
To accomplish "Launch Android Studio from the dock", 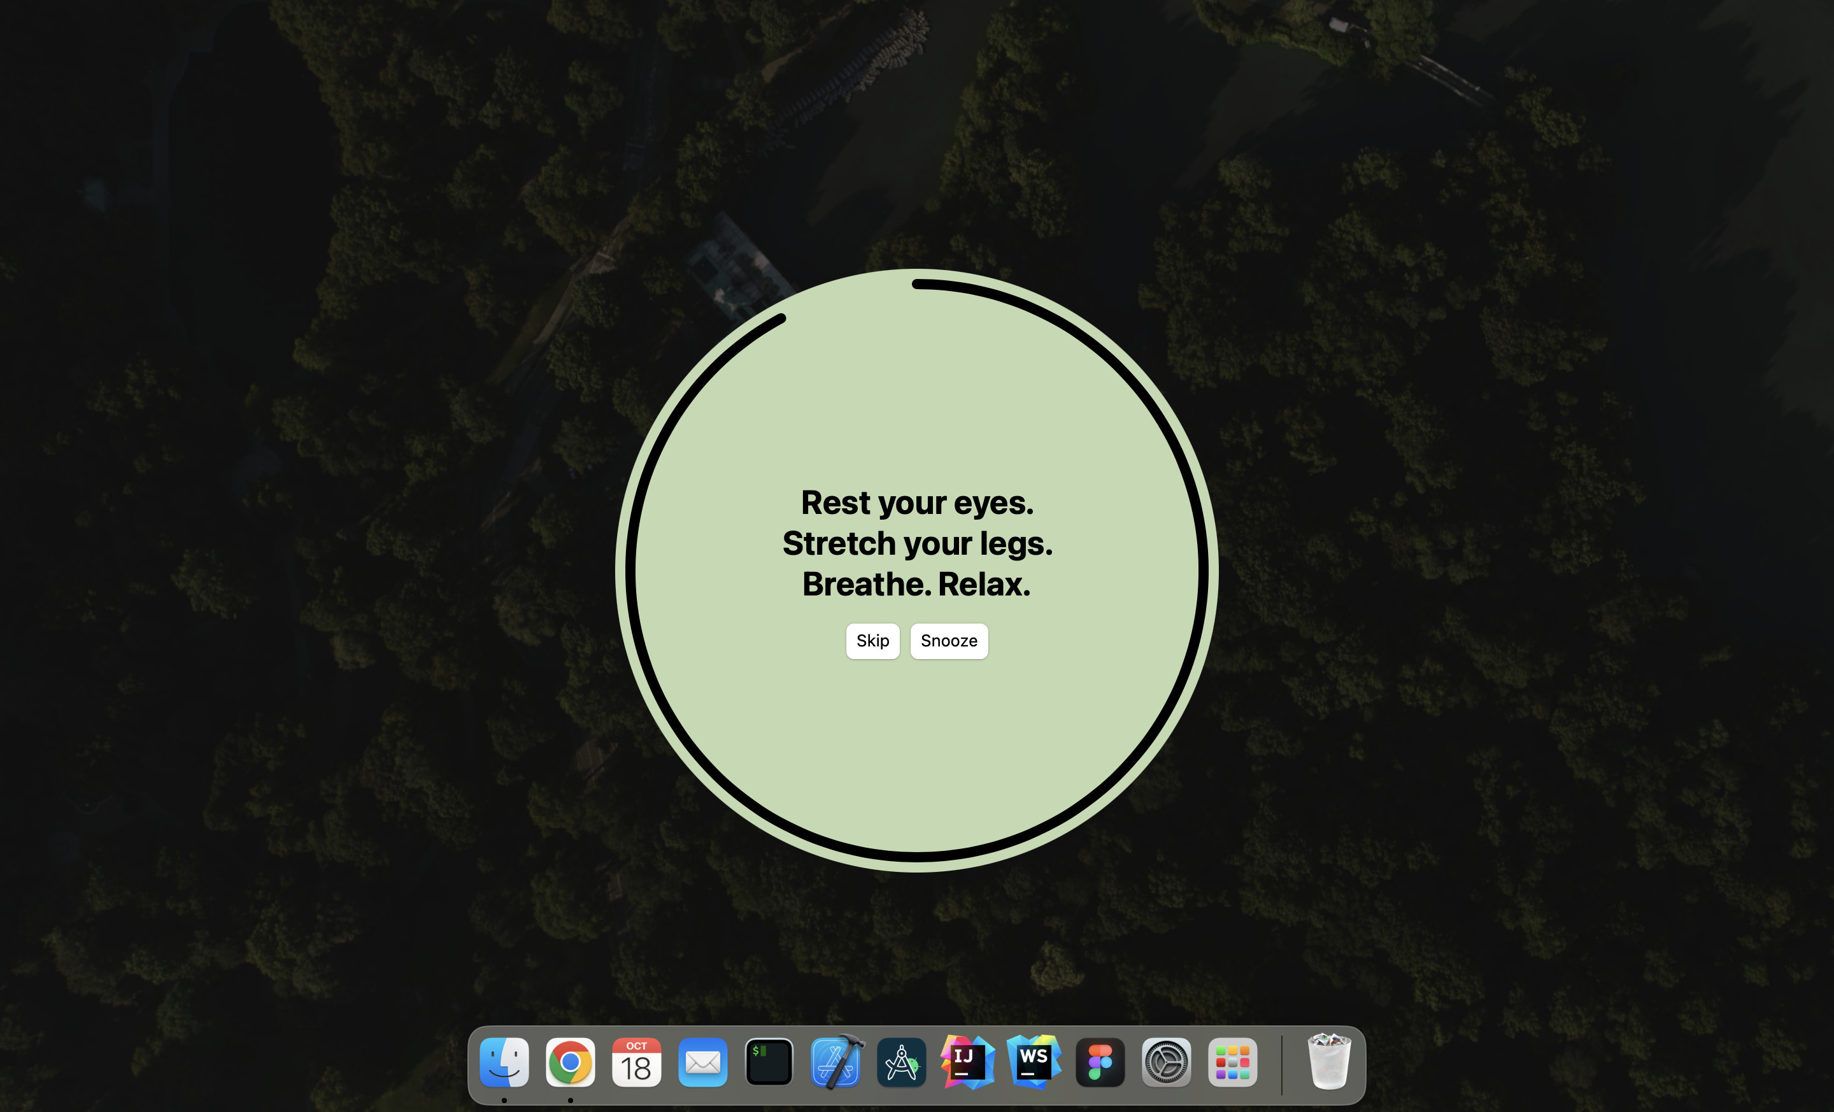I will click(x=901, y=1062).
